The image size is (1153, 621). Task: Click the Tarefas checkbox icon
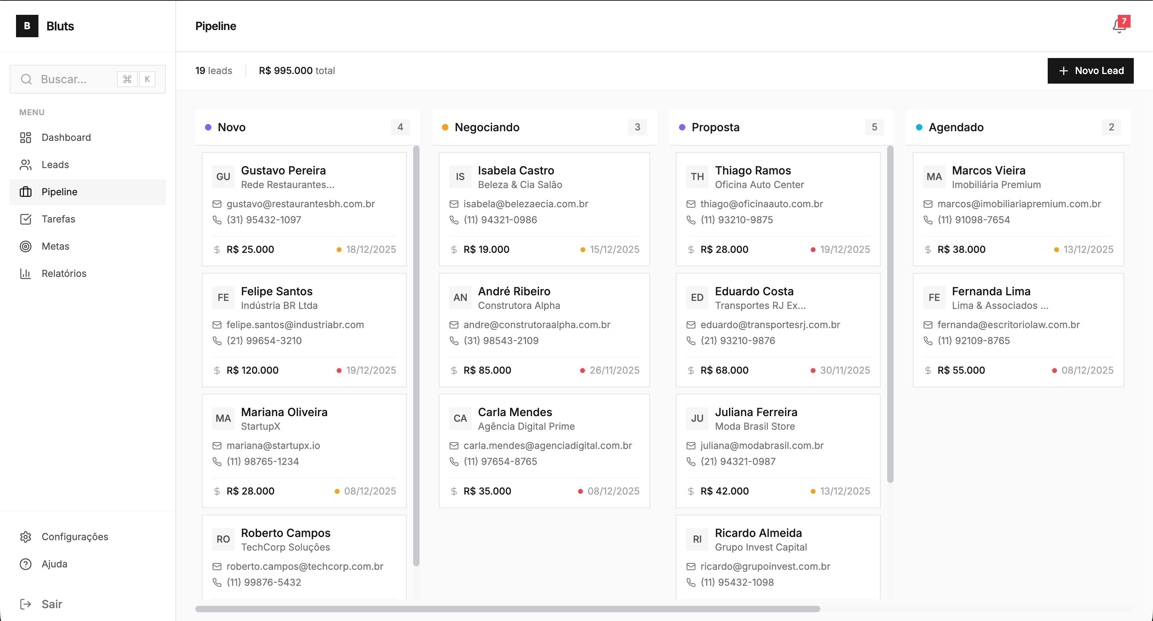pos(26,219)
